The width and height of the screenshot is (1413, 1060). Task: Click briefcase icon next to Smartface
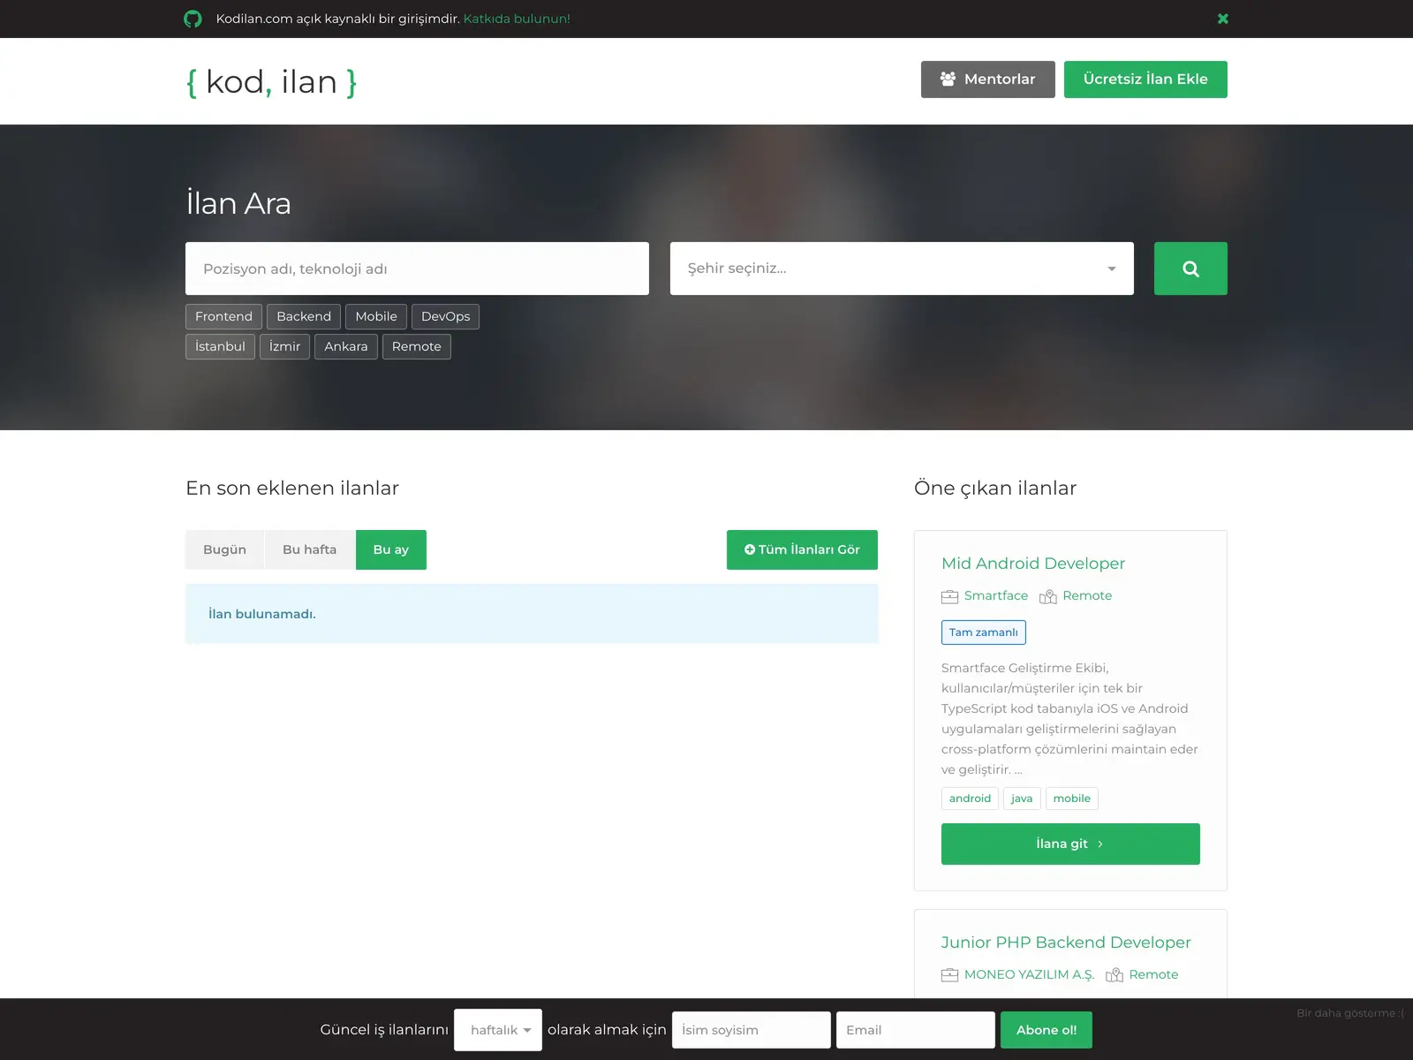point(949,596)
